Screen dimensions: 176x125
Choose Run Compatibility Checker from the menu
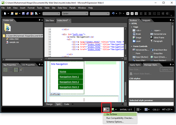(119, 118)
